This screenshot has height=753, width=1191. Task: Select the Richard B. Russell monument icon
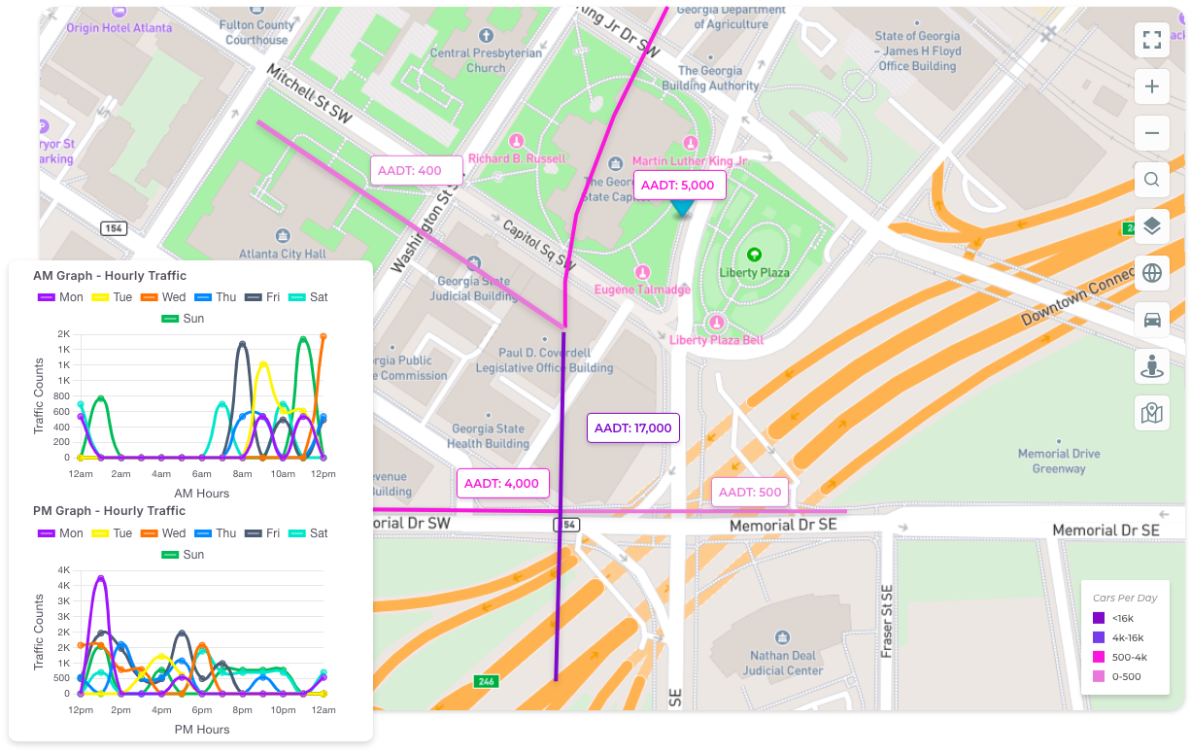[x=518, y=142]
